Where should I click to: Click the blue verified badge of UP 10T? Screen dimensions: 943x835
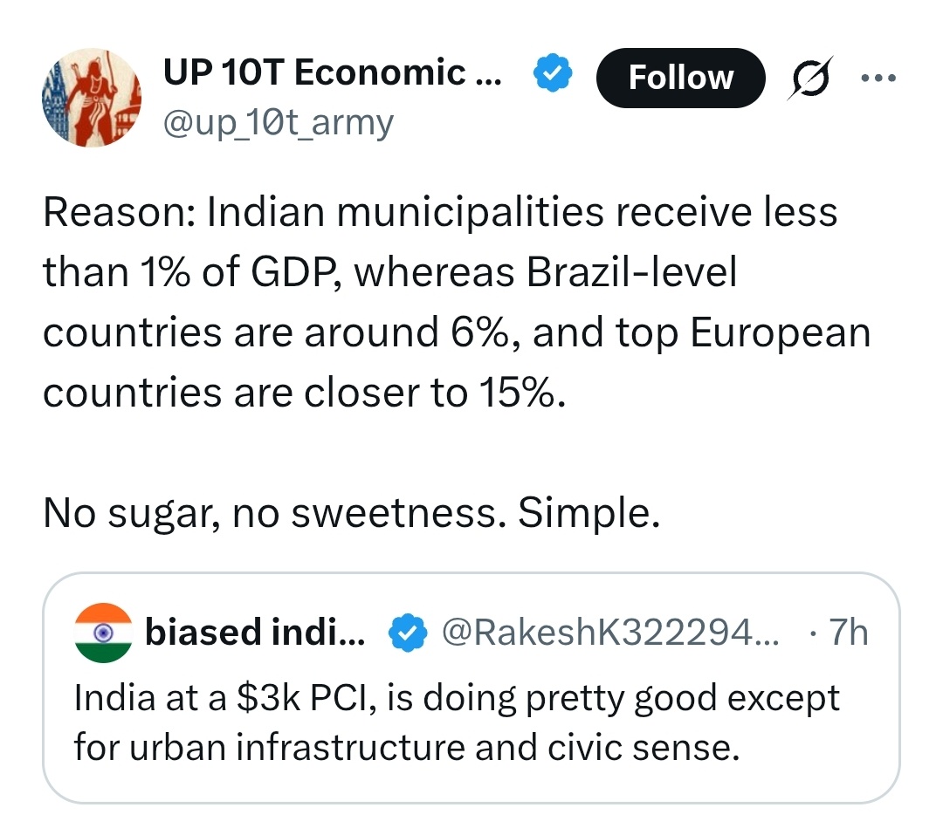[552, 72]
